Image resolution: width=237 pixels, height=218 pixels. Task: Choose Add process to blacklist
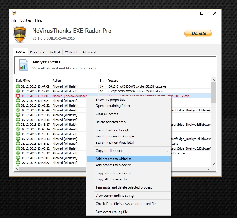pos(128,165)
